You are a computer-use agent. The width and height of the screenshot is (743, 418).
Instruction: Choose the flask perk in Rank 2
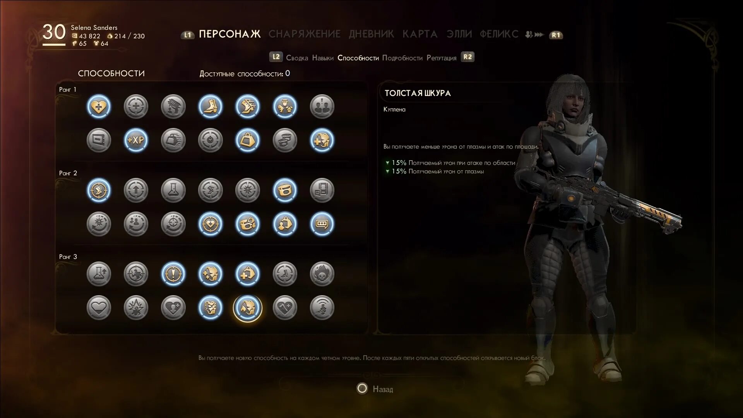click(x=173, y=190)
